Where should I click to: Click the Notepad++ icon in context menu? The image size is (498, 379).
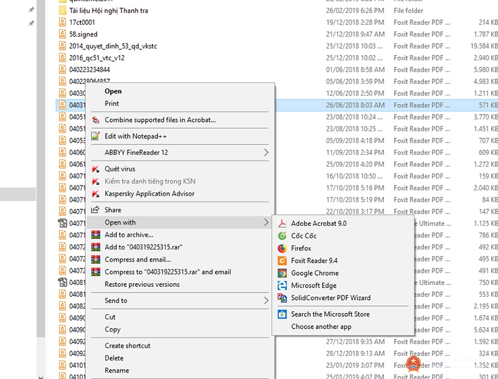pyautogui.click(x=96, y=136)
